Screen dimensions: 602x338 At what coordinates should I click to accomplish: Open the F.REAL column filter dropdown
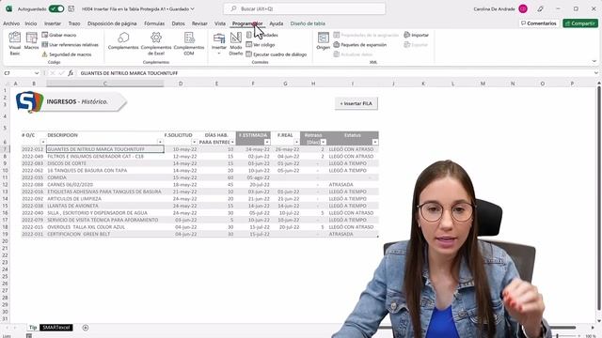(296, 142)
